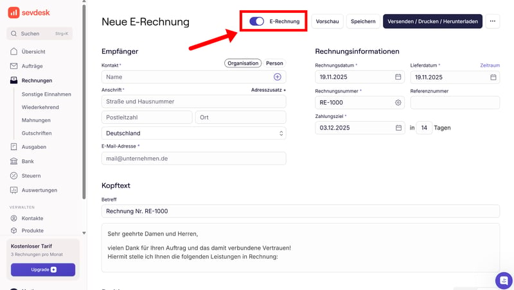Collapse the Rechnungen sidebar section
Viewport: 514px width, 290px height.
[37, 81]
